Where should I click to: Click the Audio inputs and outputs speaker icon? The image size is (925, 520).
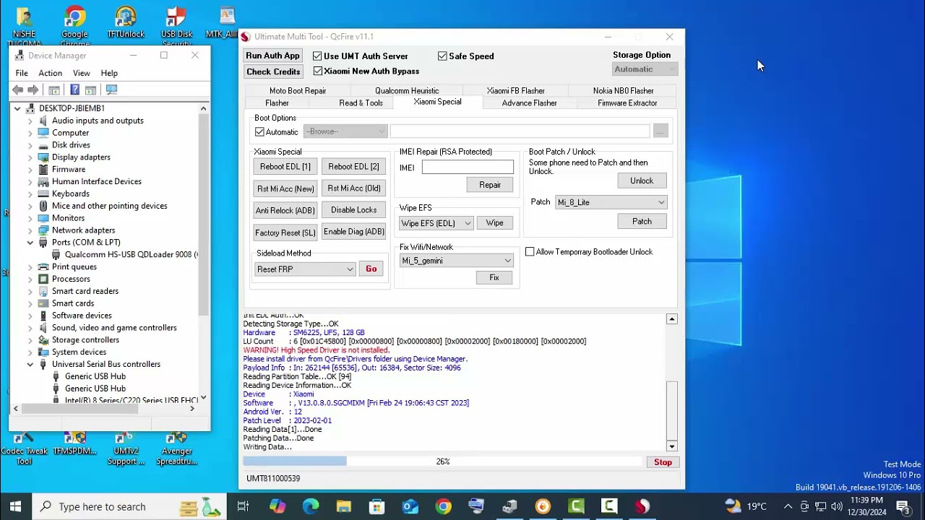(x=43, y=121)
